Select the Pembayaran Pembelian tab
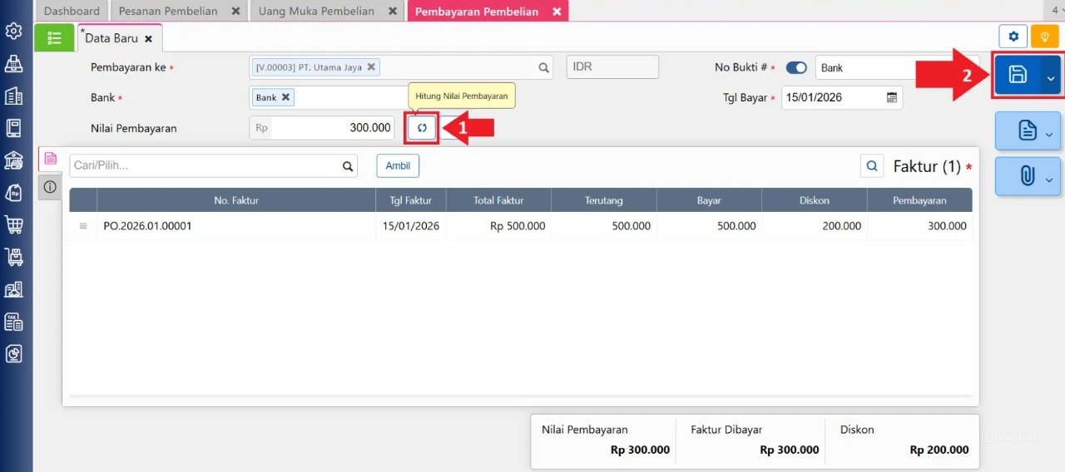 point(477,11)
